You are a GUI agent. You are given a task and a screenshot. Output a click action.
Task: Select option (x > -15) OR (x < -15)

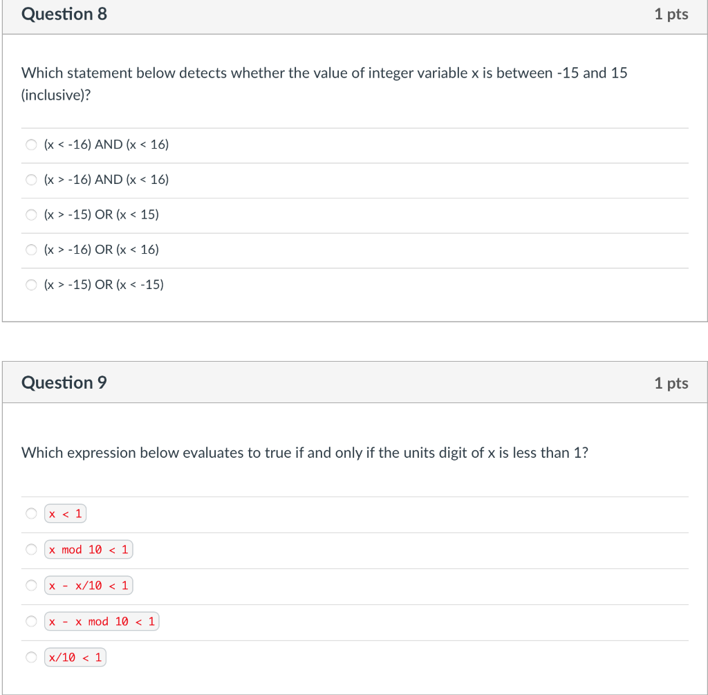(31, 284)
